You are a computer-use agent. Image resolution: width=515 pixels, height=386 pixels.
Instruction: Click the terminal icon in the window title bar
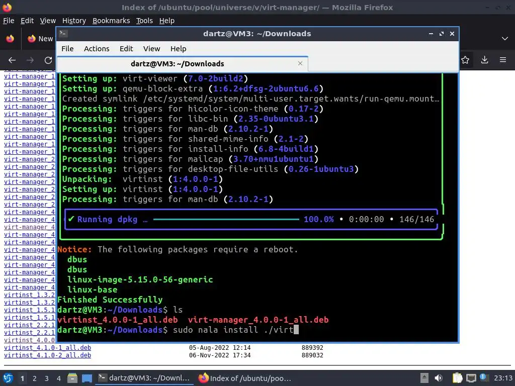pos(63,33)
